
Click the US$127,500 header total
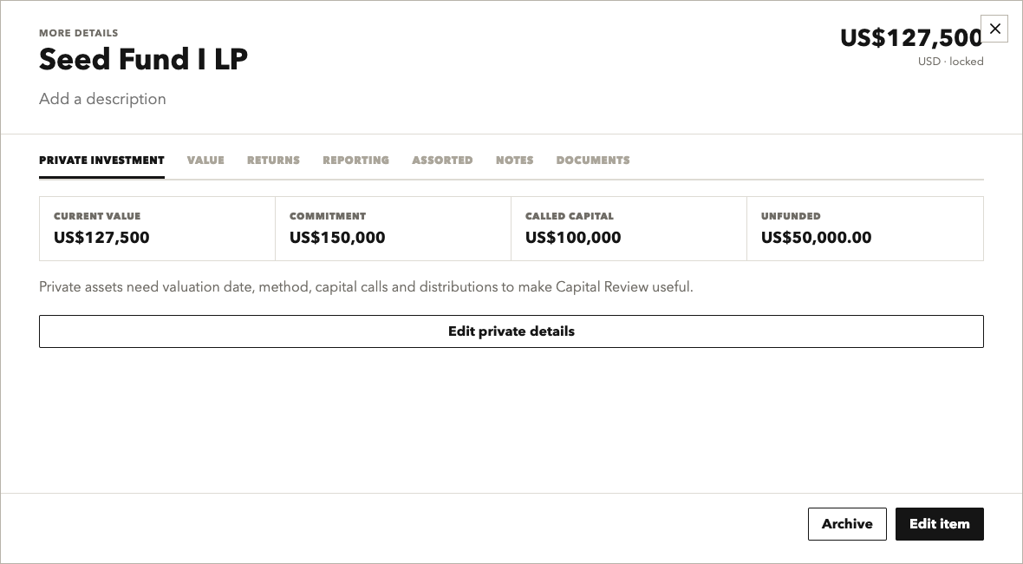tap(911, 38)
